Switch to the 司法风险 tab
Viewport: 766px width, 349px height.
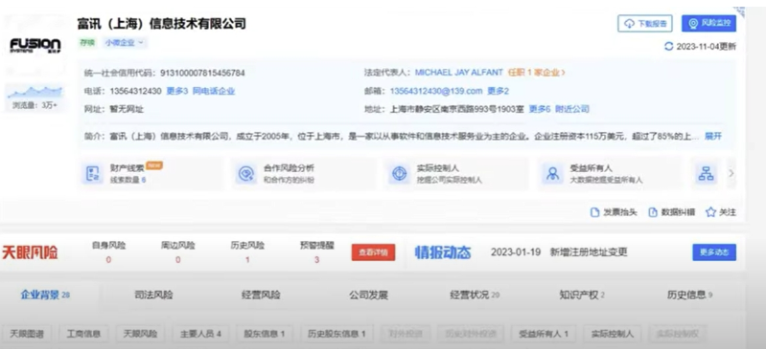pos(154,294)
